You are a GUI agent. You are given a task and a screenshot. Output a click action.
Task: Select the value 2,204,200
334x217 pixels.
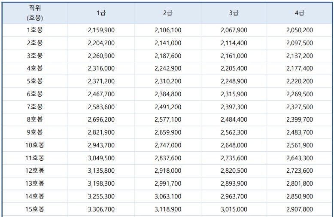click(x=101, y=43)
